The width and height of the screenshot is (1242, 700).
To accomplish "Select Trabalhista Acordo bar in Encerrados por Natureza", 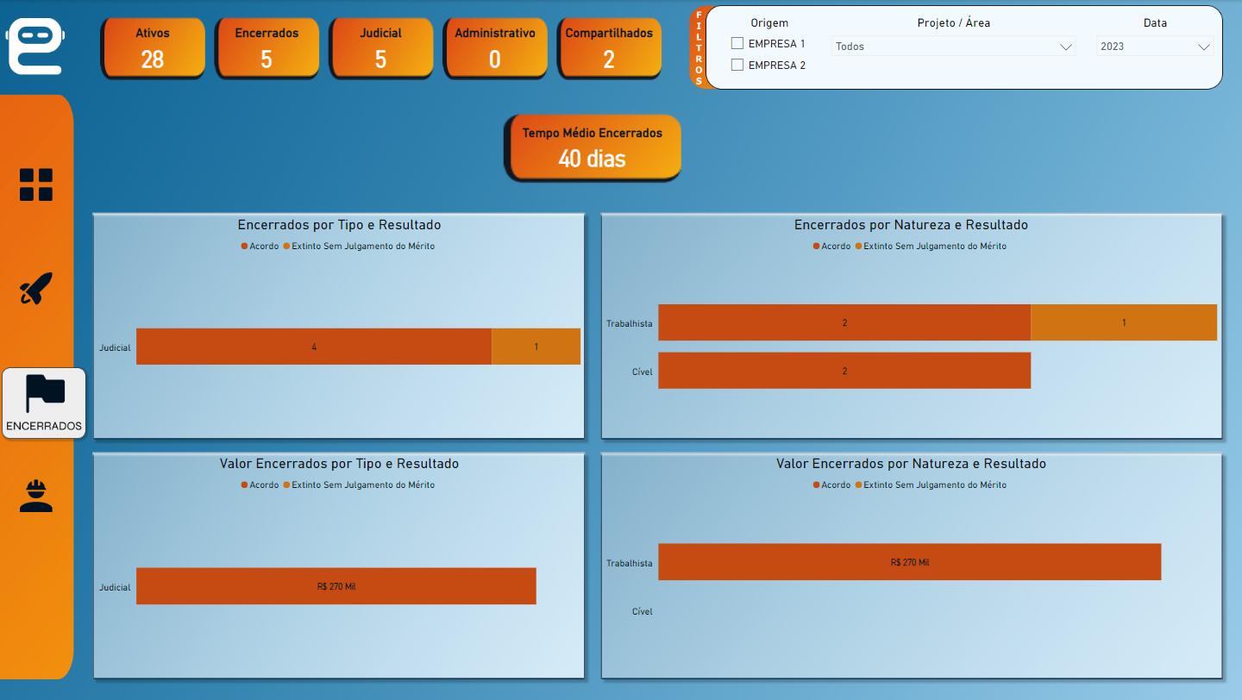I will pos(844,322).
